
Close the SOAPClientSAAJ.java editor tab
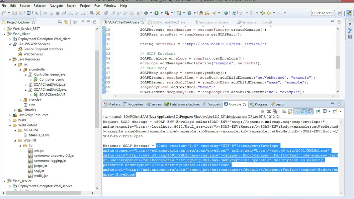point(143,22)
